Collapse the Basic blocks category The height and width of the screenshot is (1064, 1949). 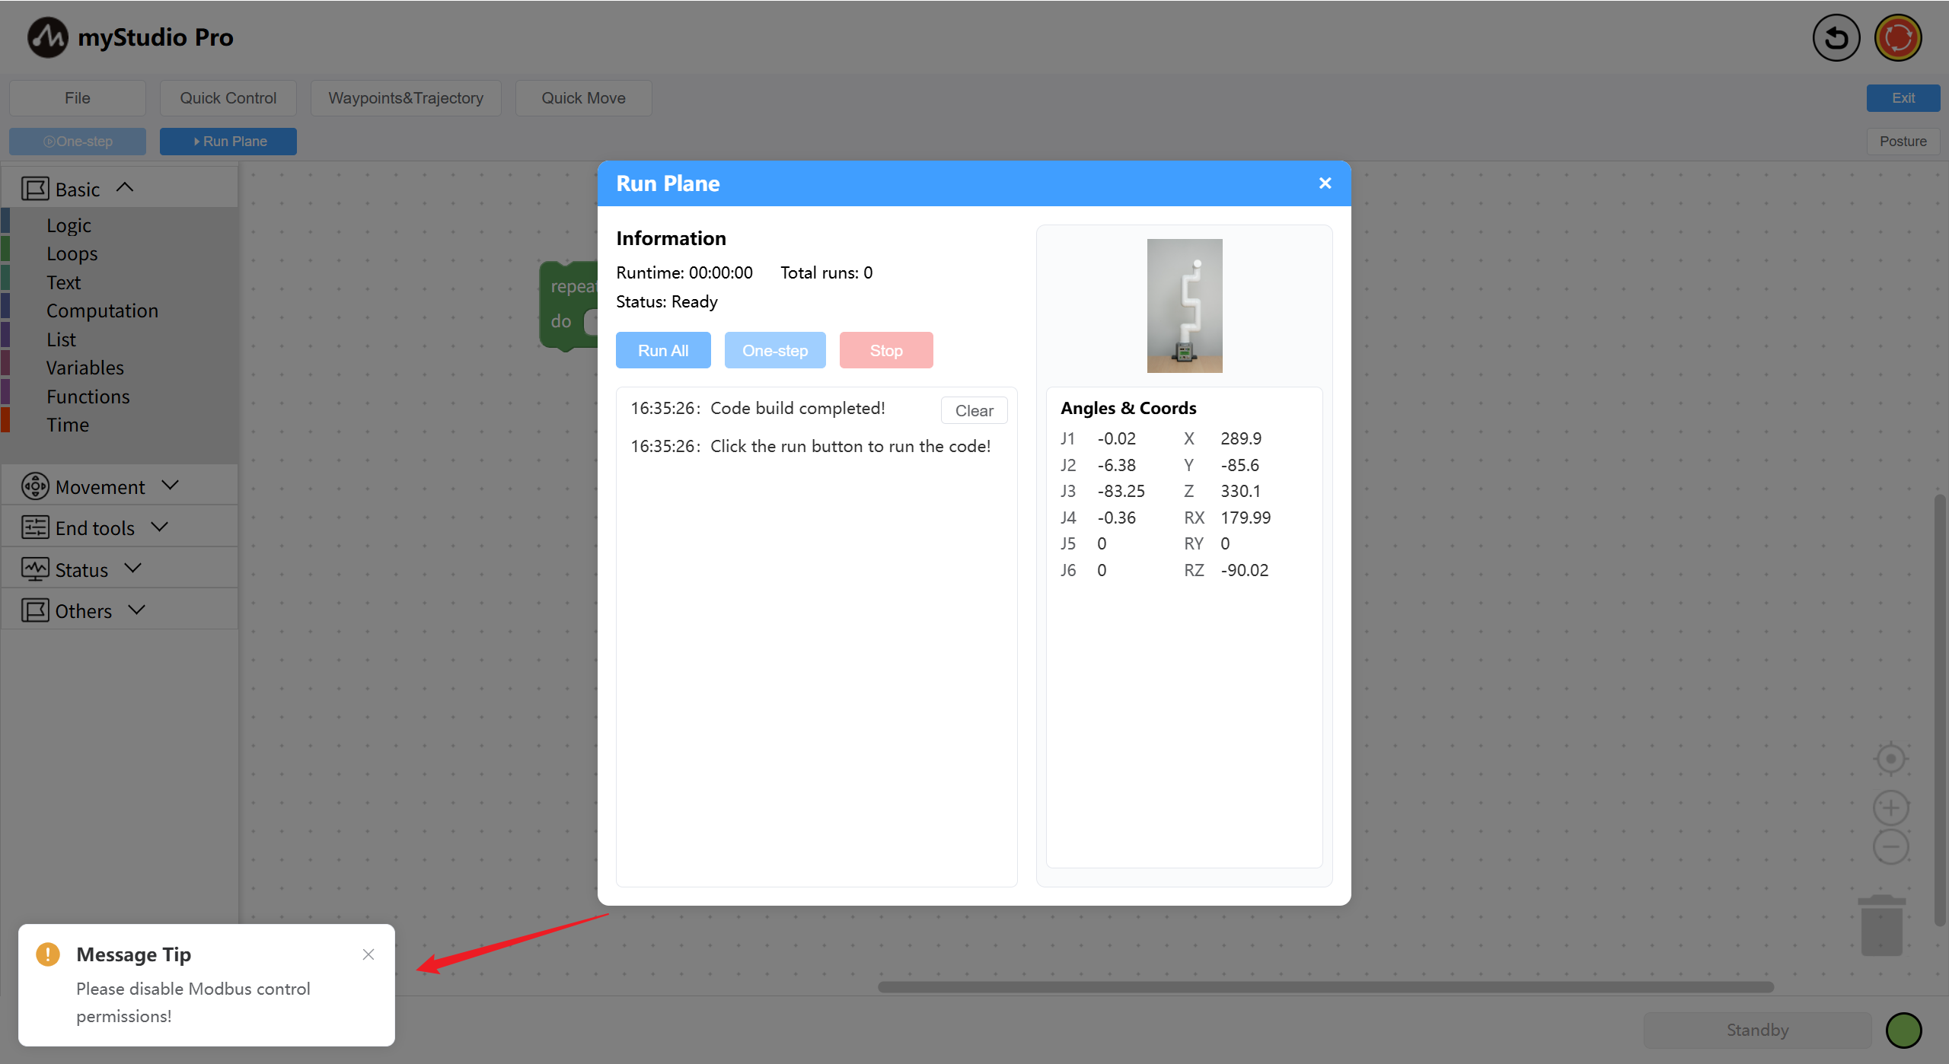[125, 188]
